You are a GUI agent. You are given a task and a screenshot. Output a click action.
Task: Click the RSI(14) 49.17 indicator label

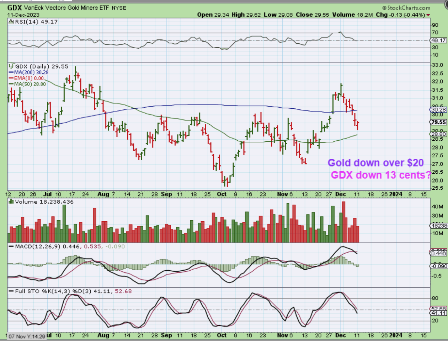(33, 22)
